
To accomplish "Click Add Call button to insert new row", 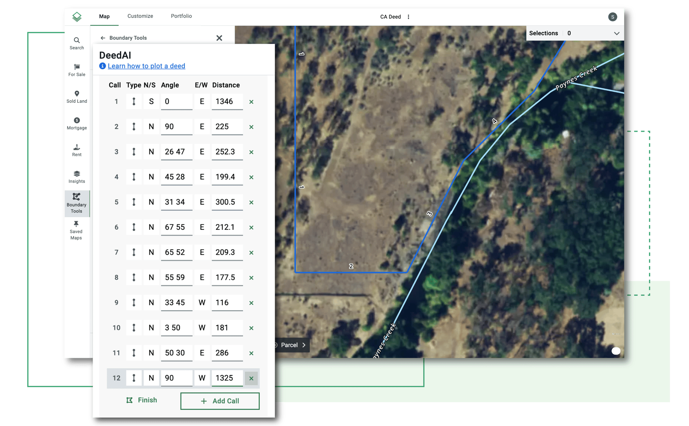I will 220,400.
